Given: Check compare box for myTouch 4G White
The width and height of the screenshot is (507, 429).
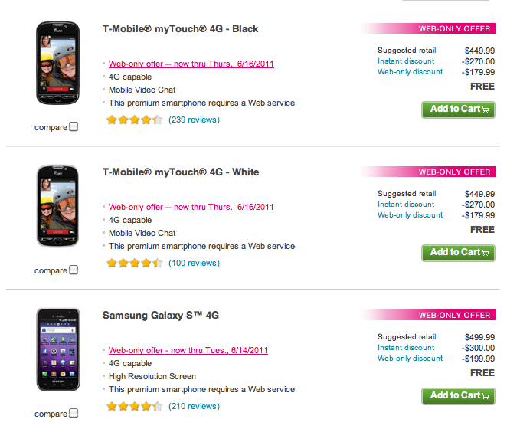Looking at the screenshot, I should click(x=74, y=270).
